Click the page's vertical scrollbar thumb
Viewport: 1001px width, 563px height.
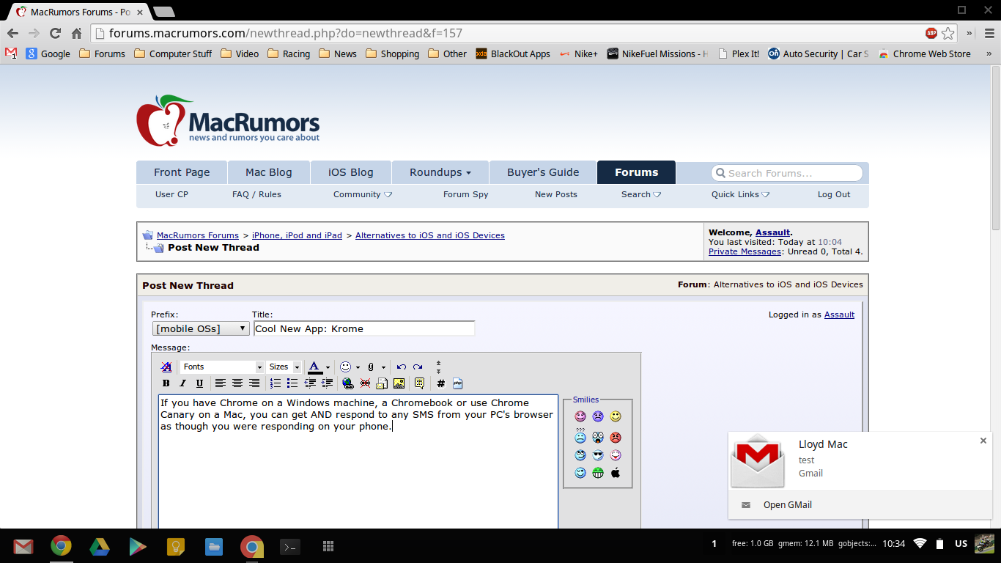pyautogui.click(x=996, y=147)
